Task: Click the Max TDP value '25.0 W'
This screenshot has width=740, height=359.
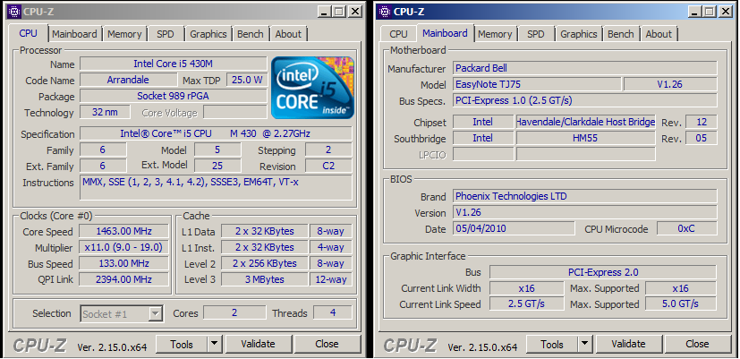Action: [x=247, y=80]
